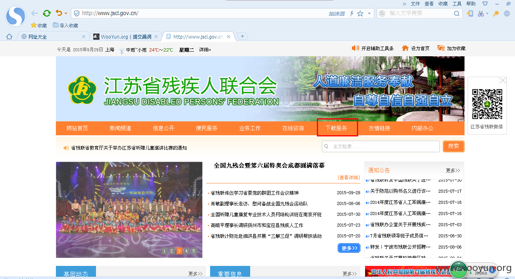Click the shirt skin-changer icon
515x279 pixels.
(x=485, y=3)
